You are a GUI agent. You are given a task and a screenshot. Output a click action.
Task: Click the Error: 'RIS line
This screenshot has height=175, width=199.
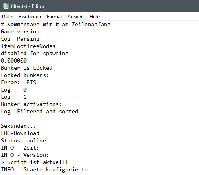19,82
